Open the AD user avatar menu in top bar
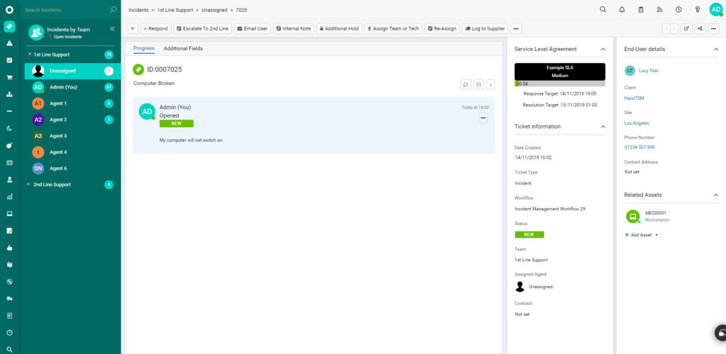Screen dimensions: 726x354 point(716,9)
